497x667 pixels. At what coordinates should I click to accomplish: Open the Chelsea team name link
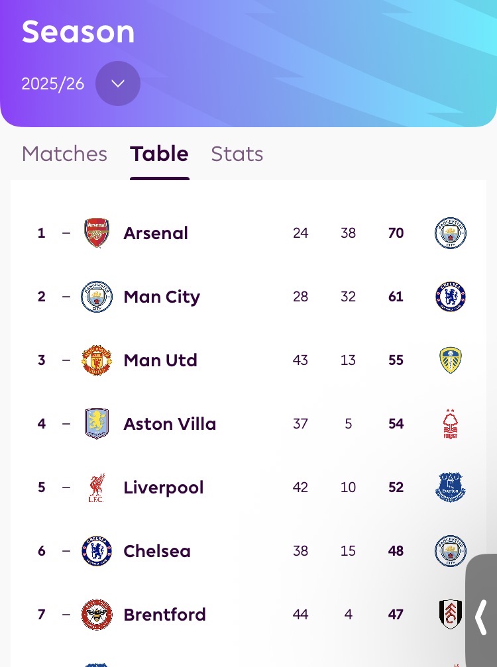(x=157, y=551)
